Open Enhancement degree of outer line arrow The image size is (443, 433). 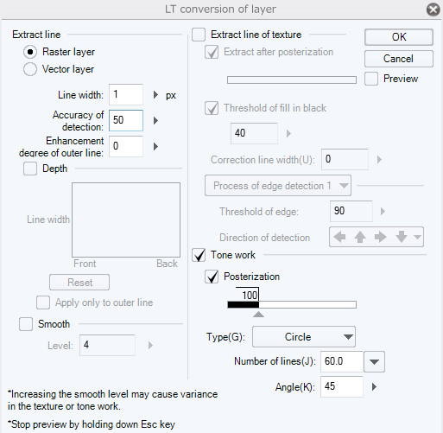155,146
